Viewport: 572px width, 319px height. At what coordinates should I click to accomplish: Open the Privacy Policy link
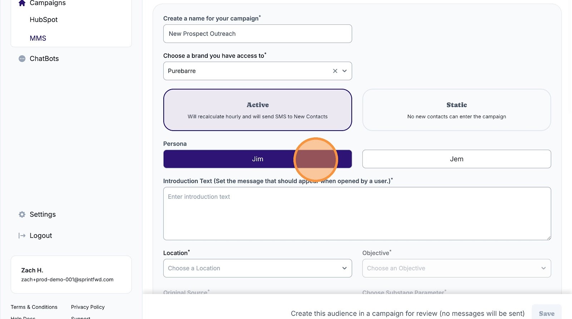coord(88,307)
